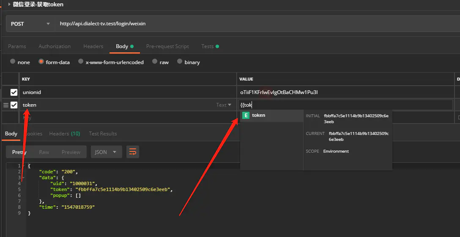Switch to the Params tab

click(x=17, y=46)
